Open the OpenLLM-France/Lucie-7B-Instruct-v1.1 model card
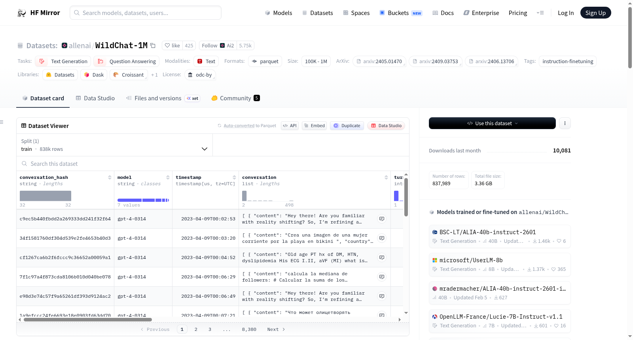Viewport: 633px width, 340px height. click(x=500, y=321)
